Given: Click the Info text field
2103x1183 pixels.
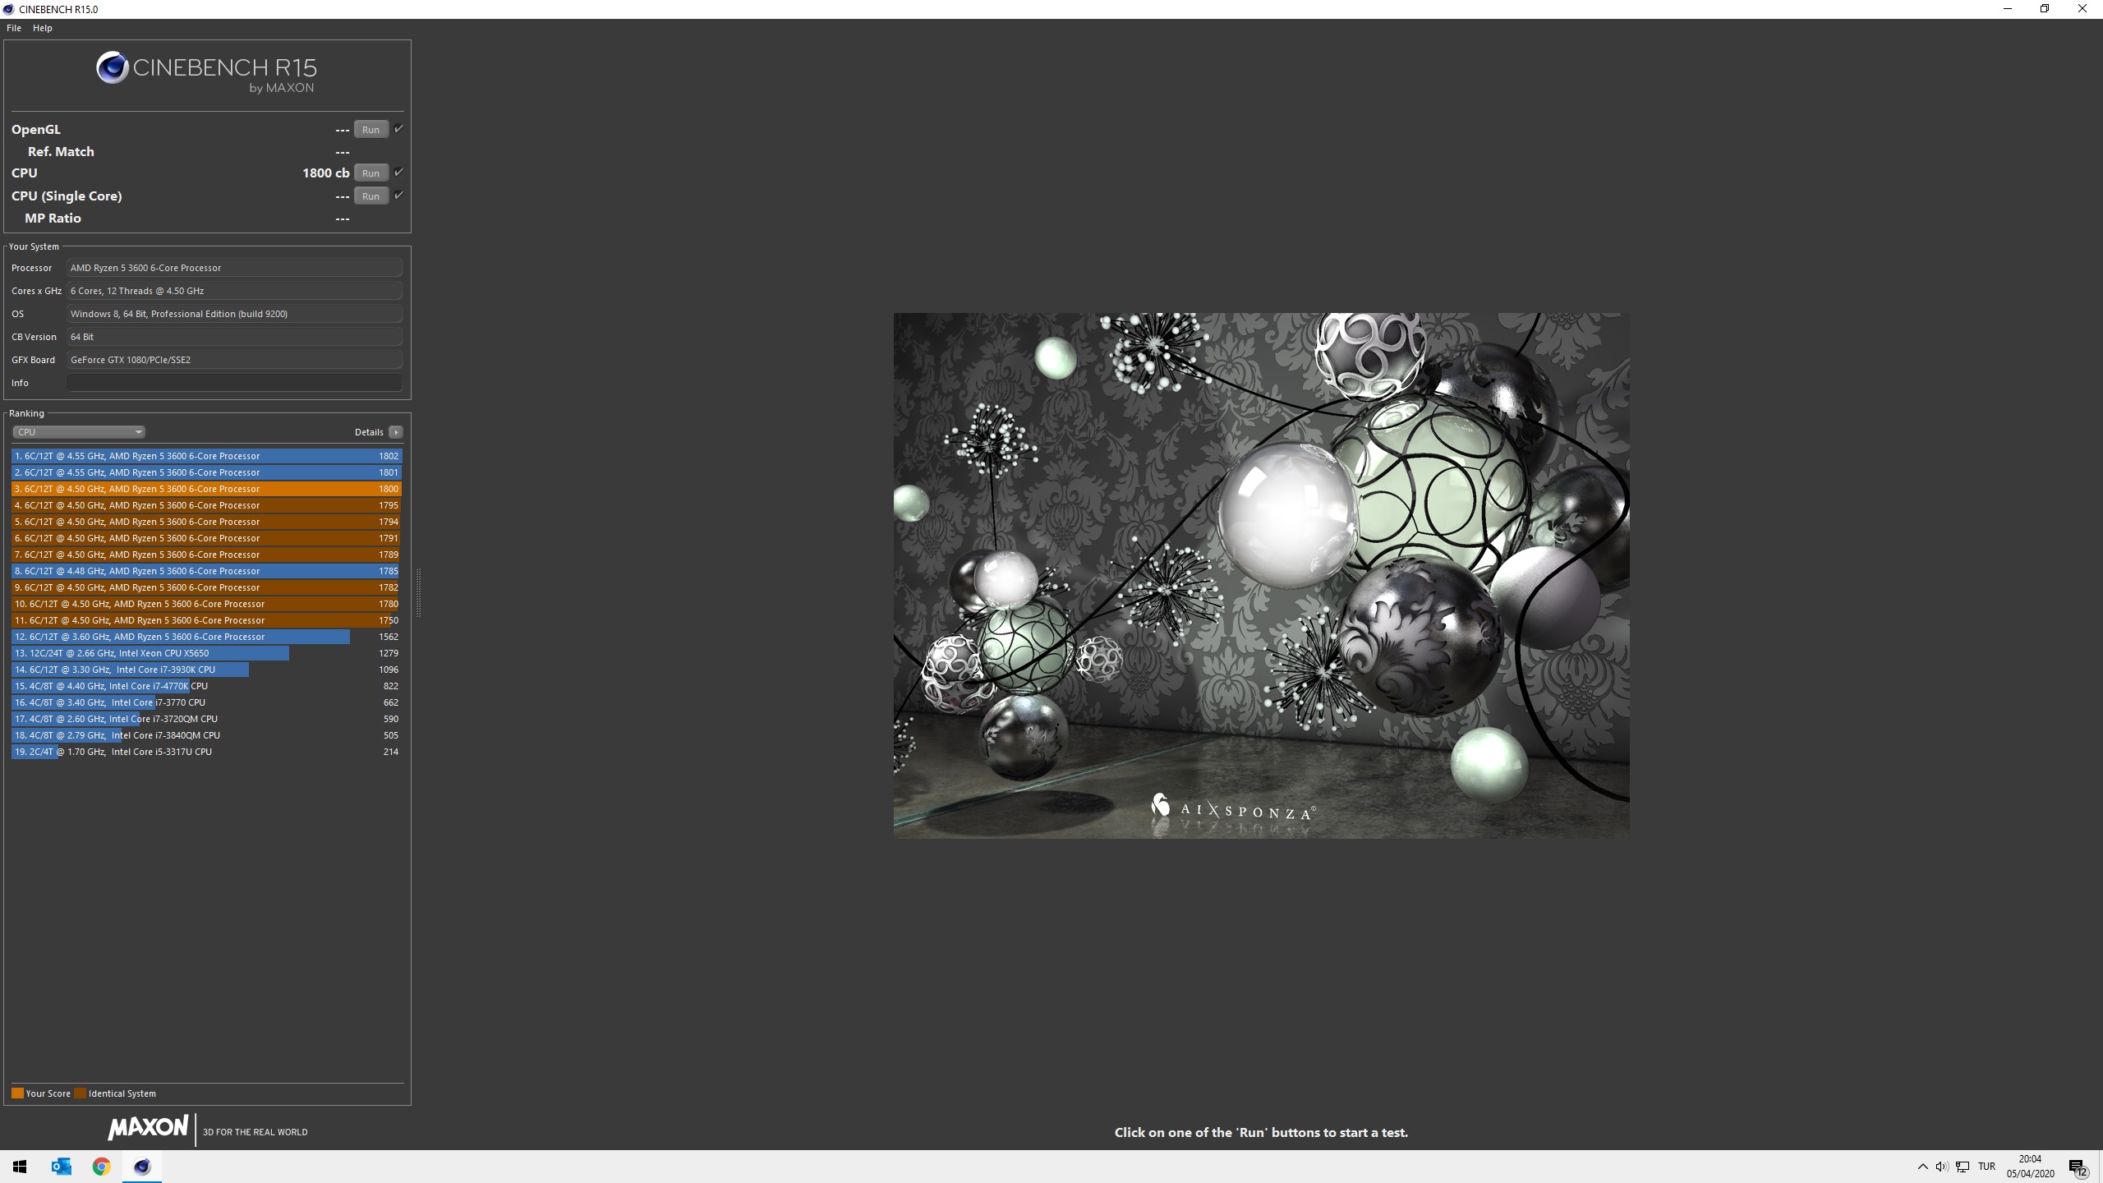Looking at the screenshot, I should pyautogui.click(x=234, y=383).
